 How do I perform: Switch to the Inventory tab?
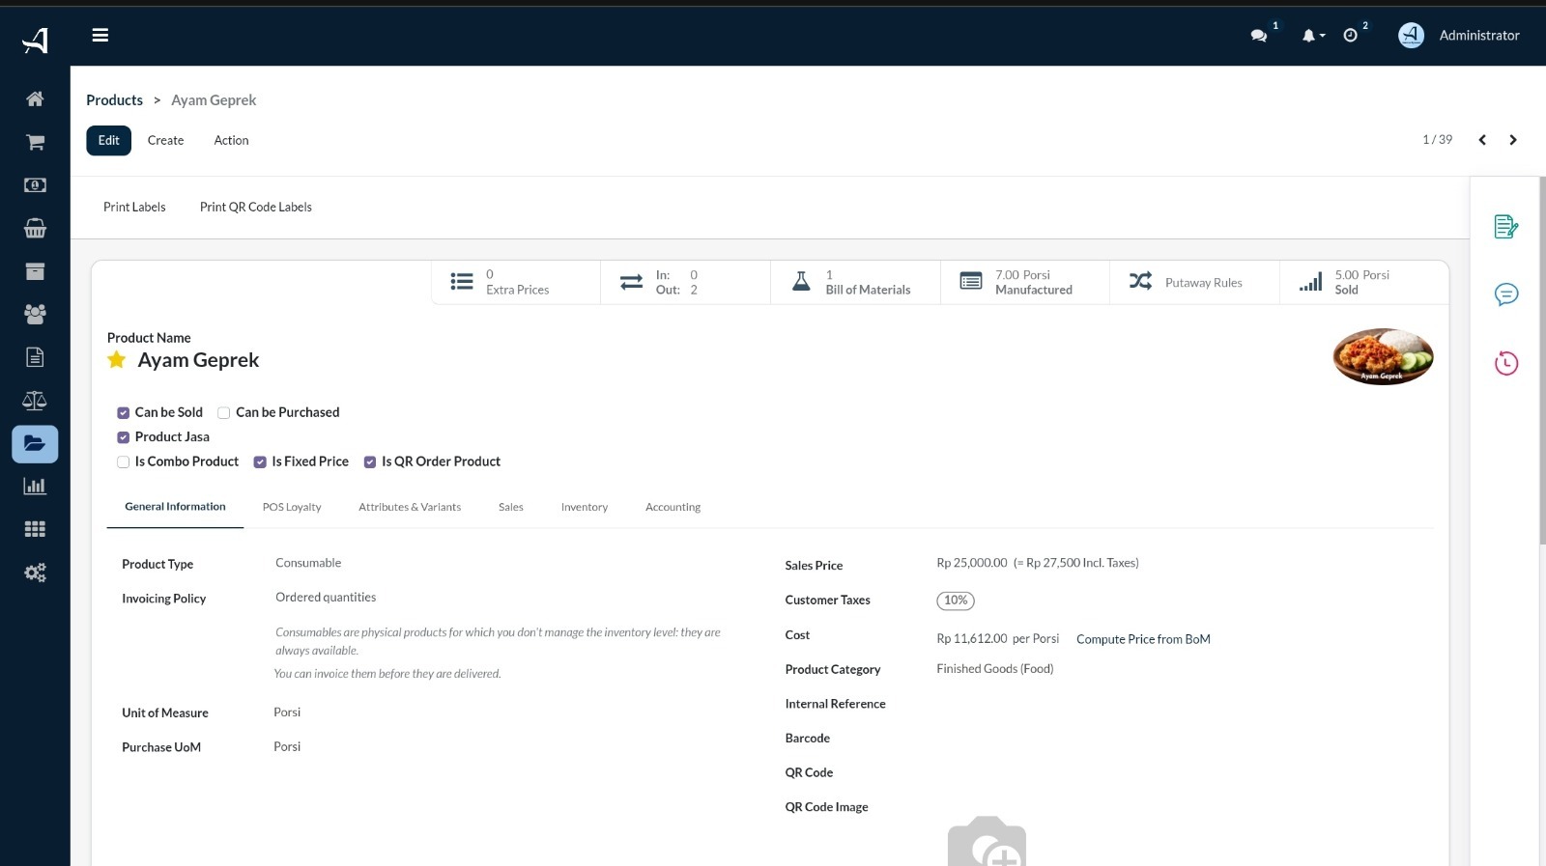585,507
